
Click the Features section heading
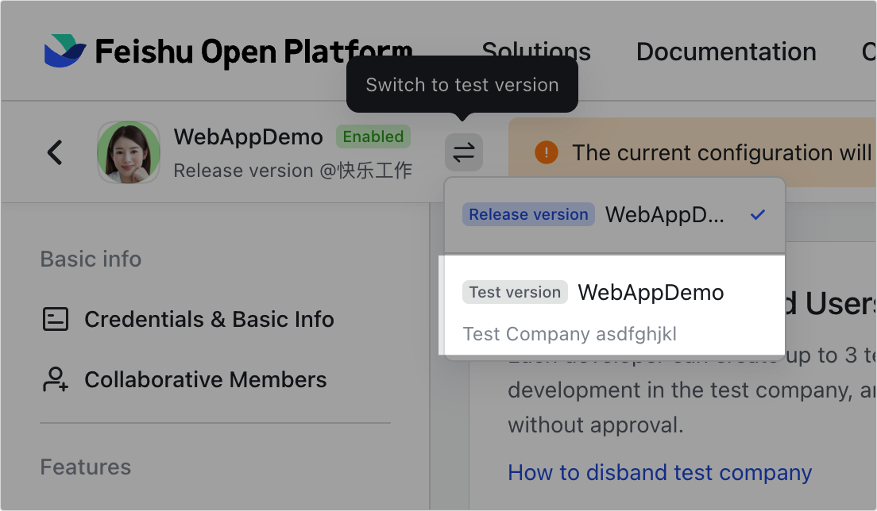point(86,467)
